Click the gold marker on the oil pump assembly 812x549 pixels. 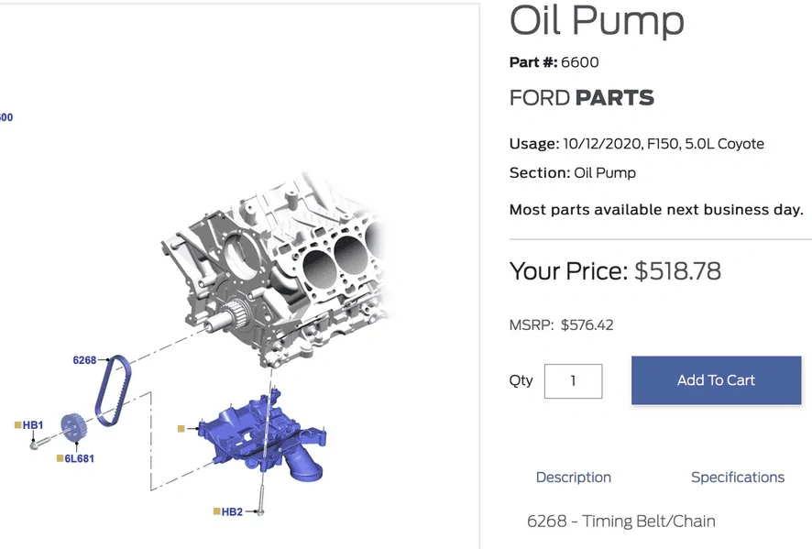point(181,428)
